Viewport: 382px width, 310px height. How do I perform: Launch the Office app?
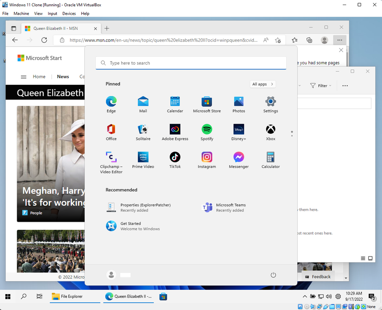(111, 133)
